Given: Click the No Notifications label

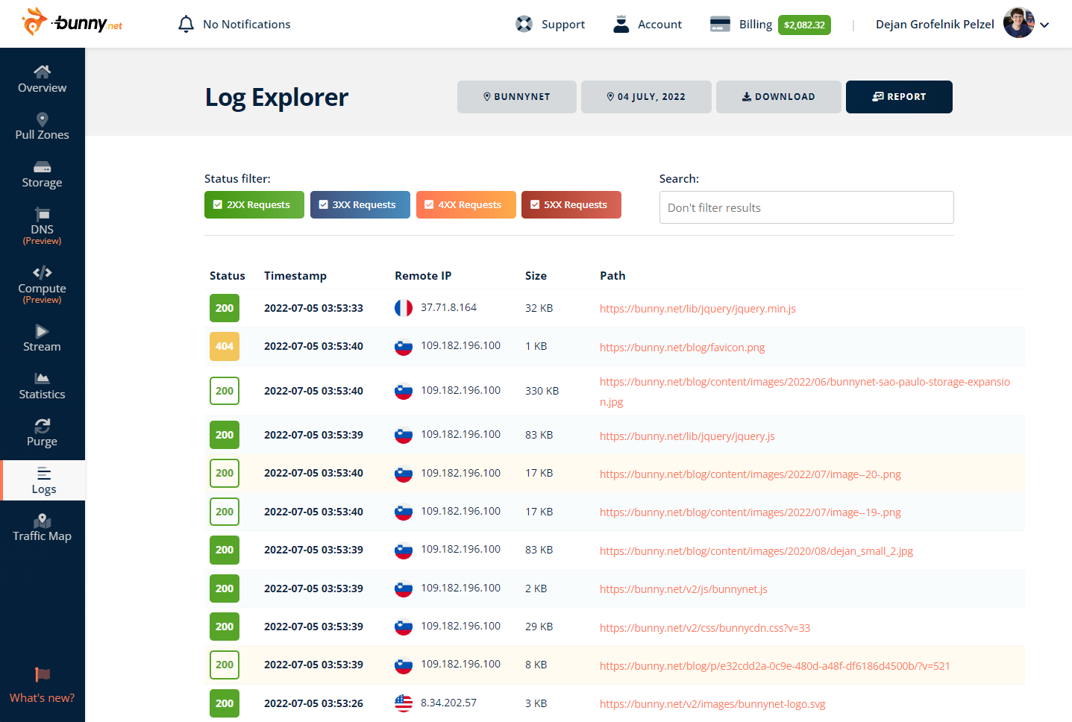Looking at the screenshot, I should 247,25.
